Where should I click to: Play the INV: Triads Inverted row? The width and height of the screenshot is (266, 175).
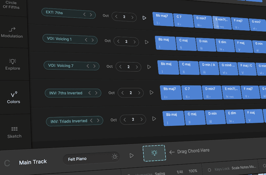click(154, 119)
